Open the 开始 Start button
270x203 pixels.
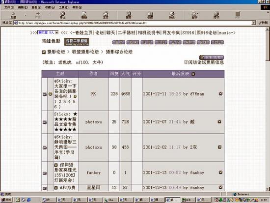click(6, 200)
